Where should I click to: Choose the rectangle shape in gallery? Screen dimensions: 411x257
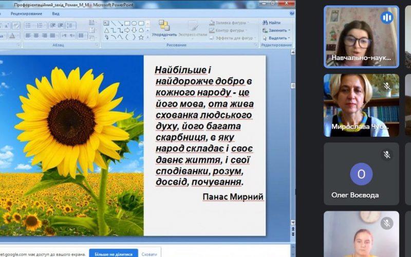tap(127, 23)
